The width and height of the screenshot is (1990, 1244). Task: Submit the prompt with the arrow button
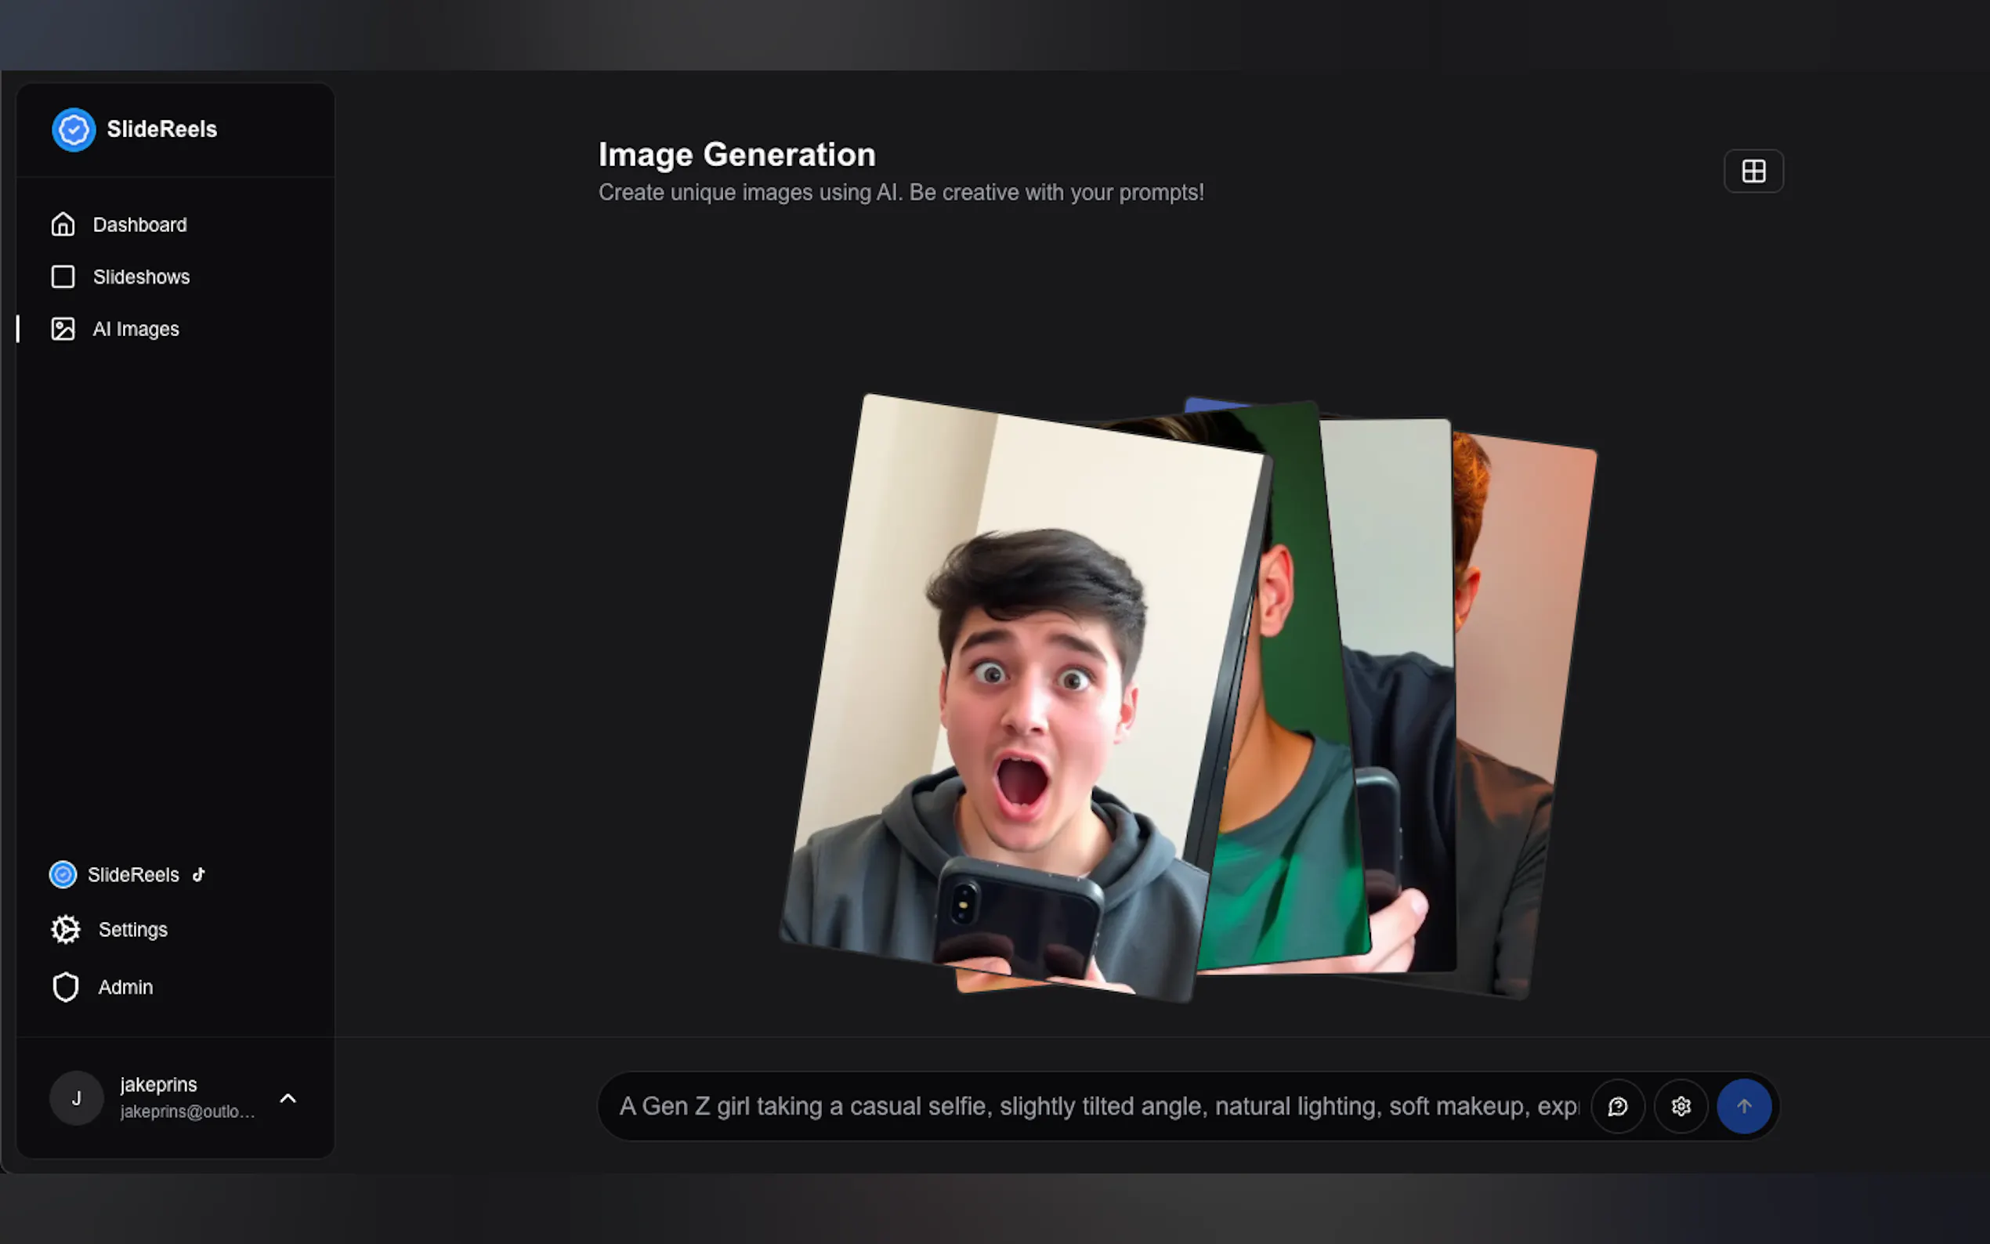(x=1745, y=1106)
